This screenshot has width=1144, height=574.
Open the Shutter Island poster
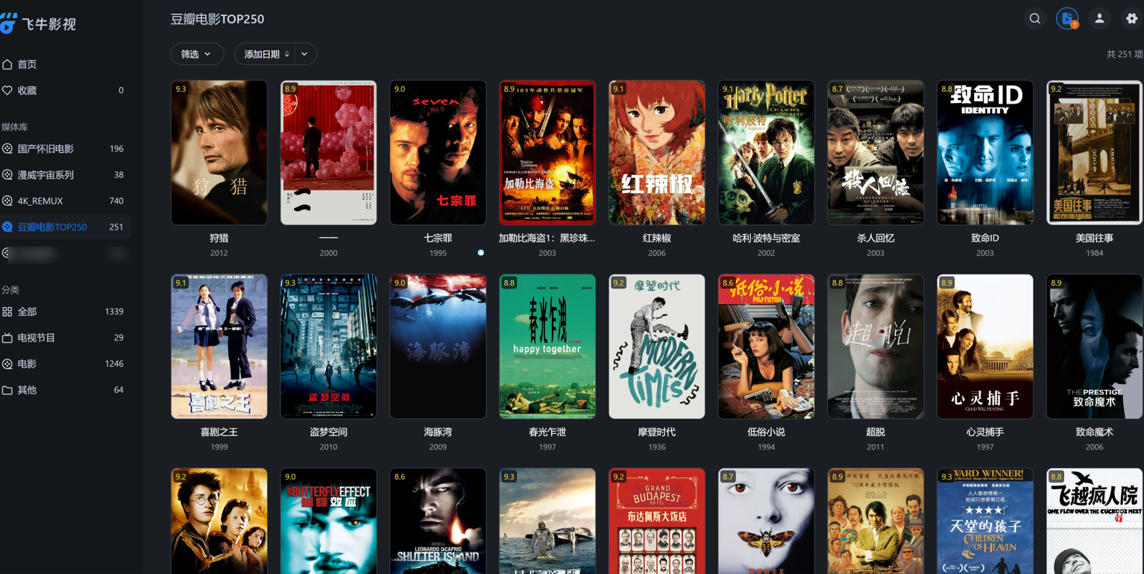(438, 521)
